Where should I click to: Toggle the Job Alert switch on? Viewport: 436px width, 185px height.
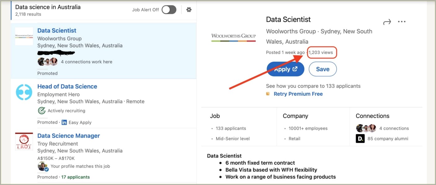pyautogui.click(x=169, y=10)
